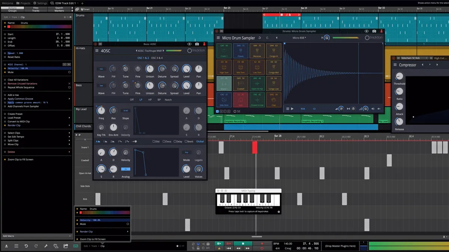The image size is (449, 252).
Task: Select the Closed Hi-Hat pad
Action: (x=257, y=100)
